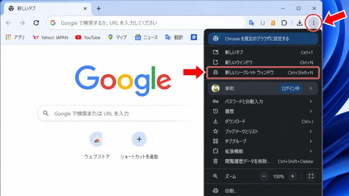This screenshot has height=196, width=349.
Task: Select 新しいタブ menu item
Action: (x=263, y=52)
